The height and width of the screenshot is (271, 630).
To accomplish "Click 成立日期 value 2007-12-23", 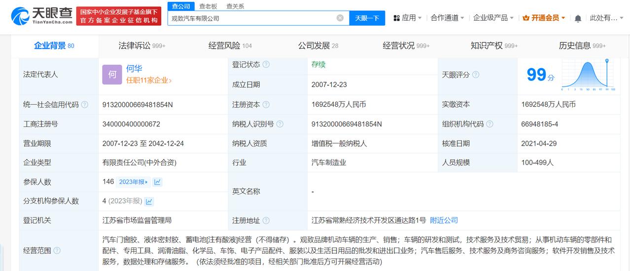I will click(329, 85).
